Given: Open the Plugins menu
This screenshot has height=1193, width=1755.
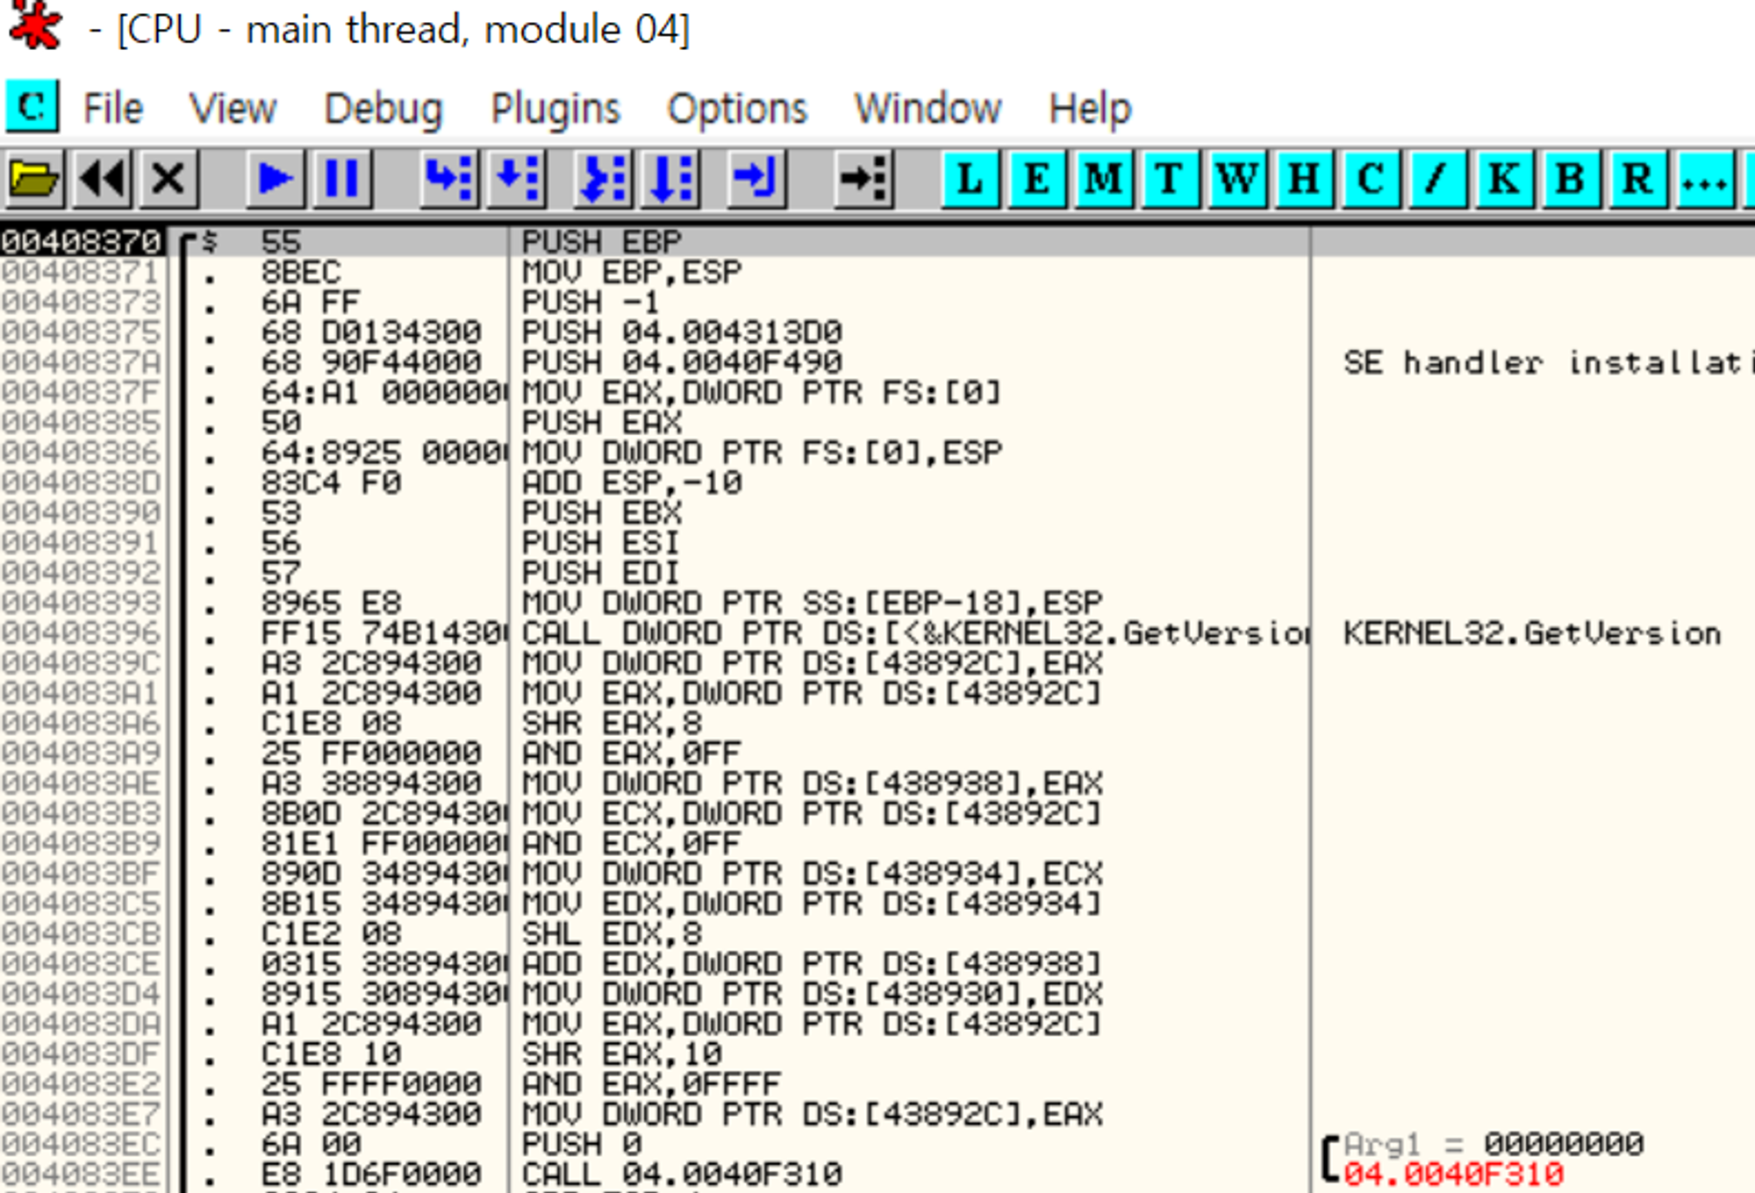Looking at the screenshot, I should click(x=555, y=110).
